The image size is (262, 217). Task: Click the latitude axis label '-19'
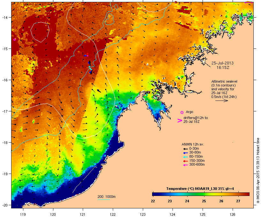pos(4,174)
